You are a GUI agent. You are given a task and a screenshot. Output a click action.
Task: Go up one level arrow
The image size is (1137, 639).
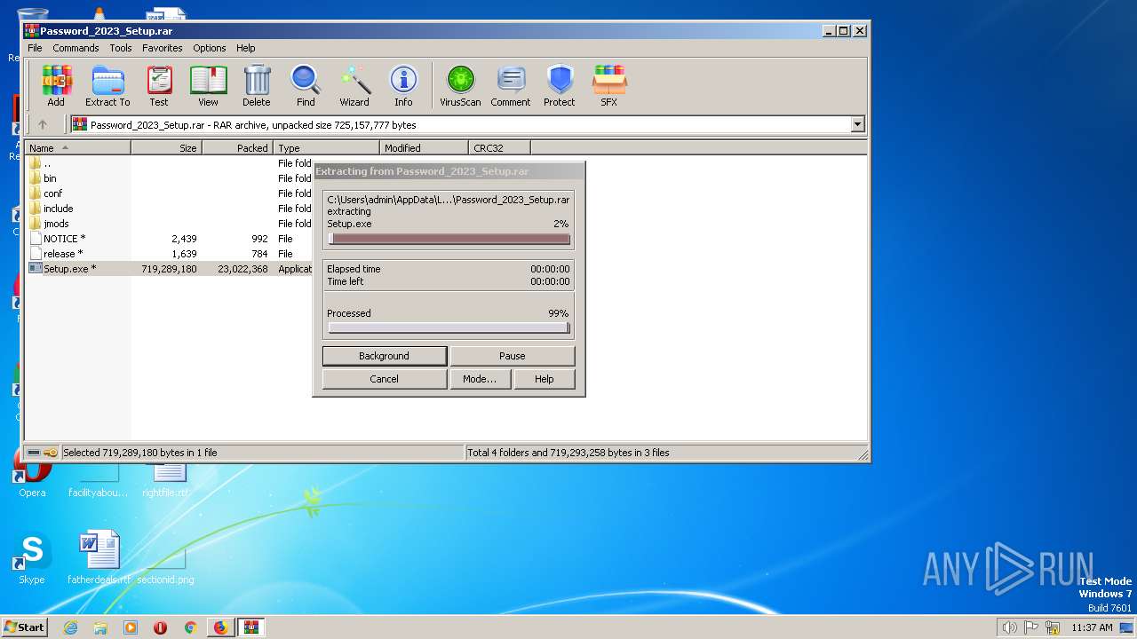[42, 125]
